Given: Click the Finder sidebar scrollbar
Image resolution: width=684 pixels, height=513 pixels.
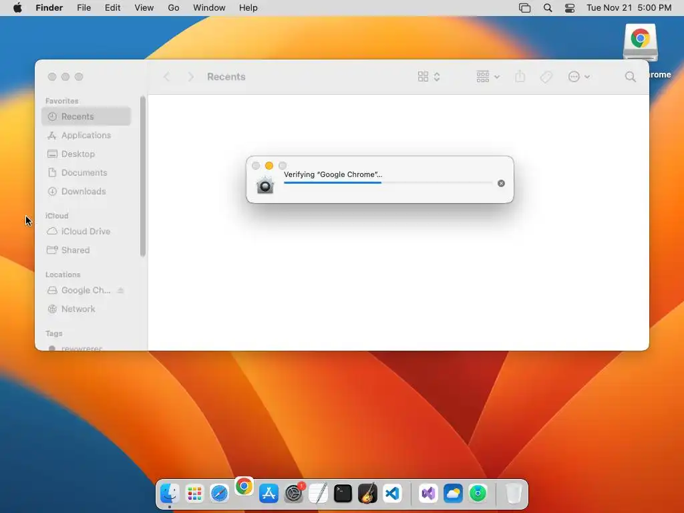Looking at the screenshot, I should click(143, 176).
